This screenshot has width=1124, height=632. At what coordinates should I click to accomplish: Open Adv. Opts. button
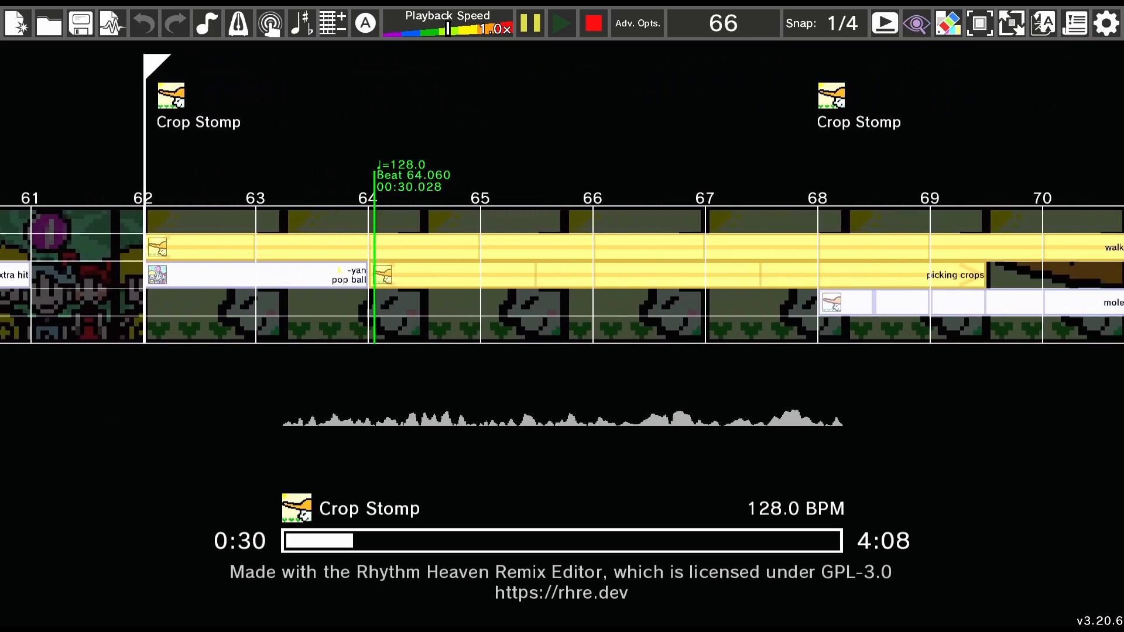coord(638,24)
